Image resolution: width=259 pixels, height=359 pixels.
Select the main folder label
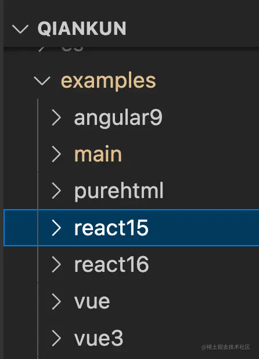(x=98, y=154)
